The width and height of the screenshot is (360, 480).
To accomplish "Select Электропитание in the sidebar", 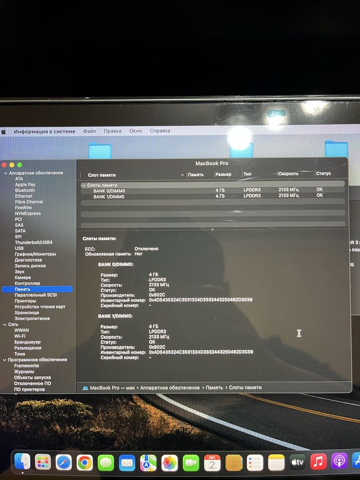I will click(x=32, y=319).
